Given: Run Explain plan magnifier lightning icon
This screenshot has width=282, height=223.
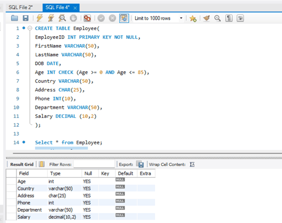Looking at the screenshot, I should coord(62,18).
